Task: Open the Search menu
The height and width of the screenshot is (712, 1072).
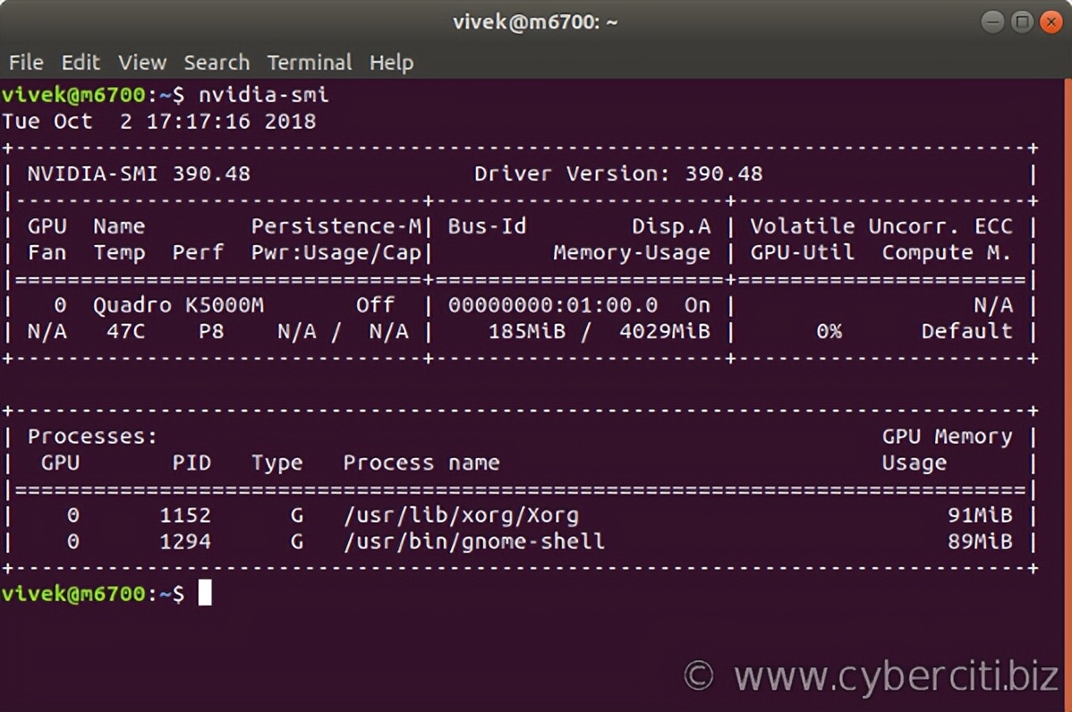Action: click(x=217, y=62)
